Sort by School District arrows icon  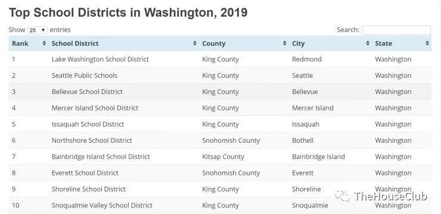[195, 43]
